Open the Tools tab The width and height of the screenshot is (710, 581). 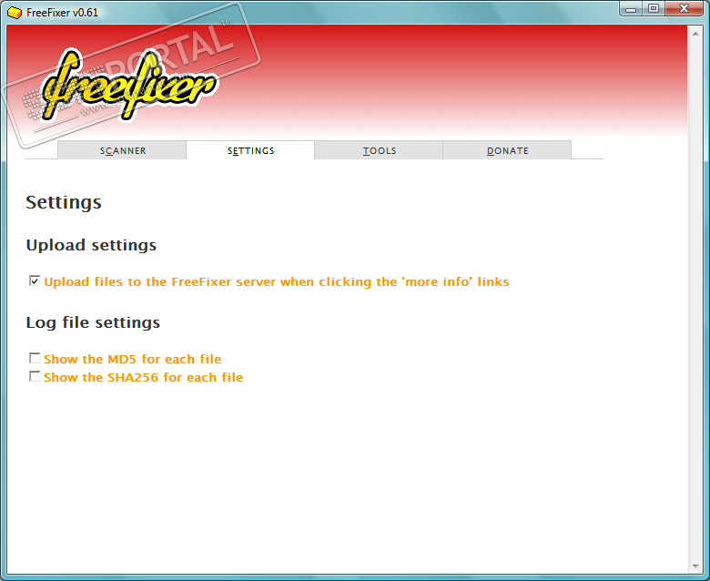click(x=379, y=150)
